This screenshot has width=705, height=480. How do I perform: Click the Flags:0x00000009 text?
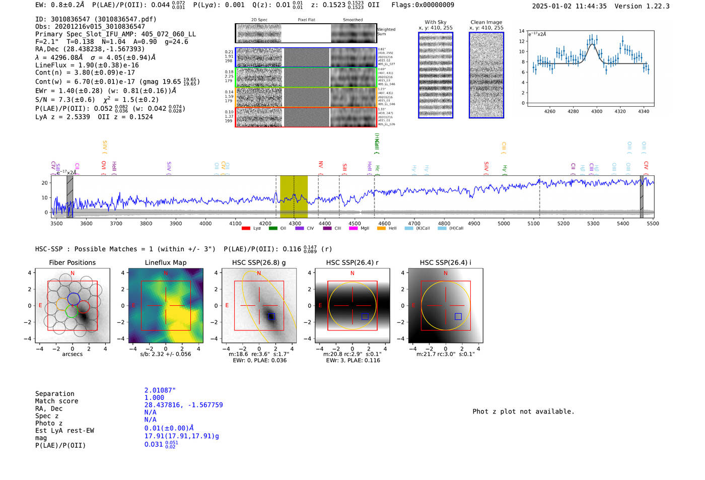pyautogui.click(x=422, y=5)
